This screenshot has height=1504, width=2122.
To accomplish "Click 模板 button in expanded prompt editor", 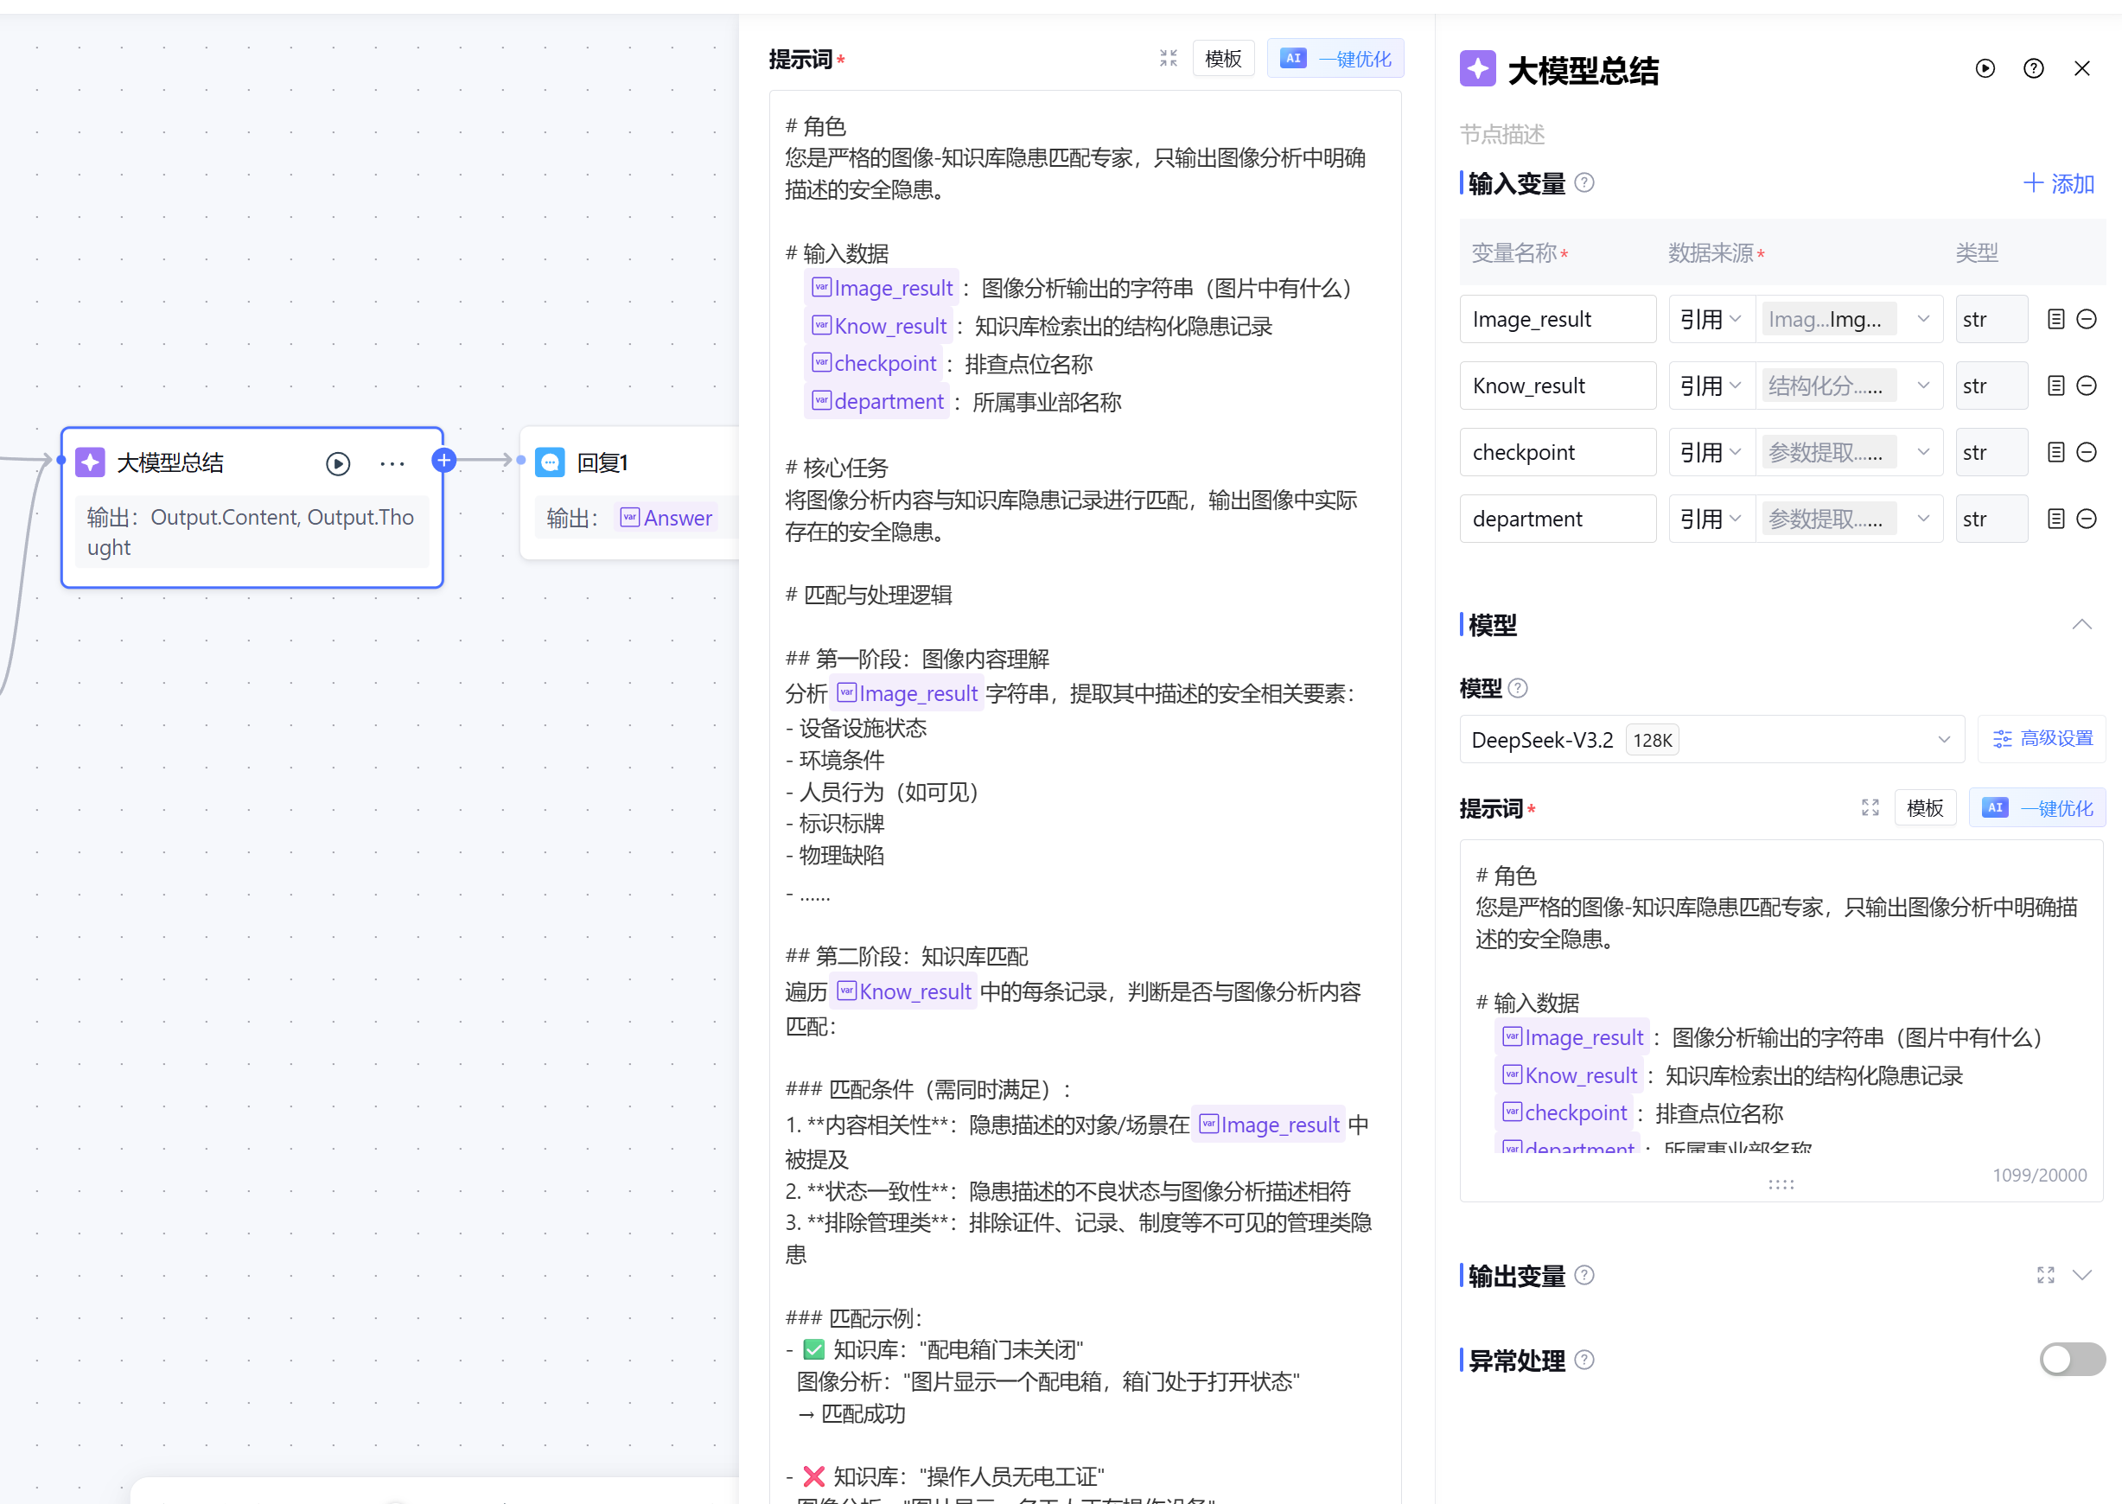I will (1222, 59).
